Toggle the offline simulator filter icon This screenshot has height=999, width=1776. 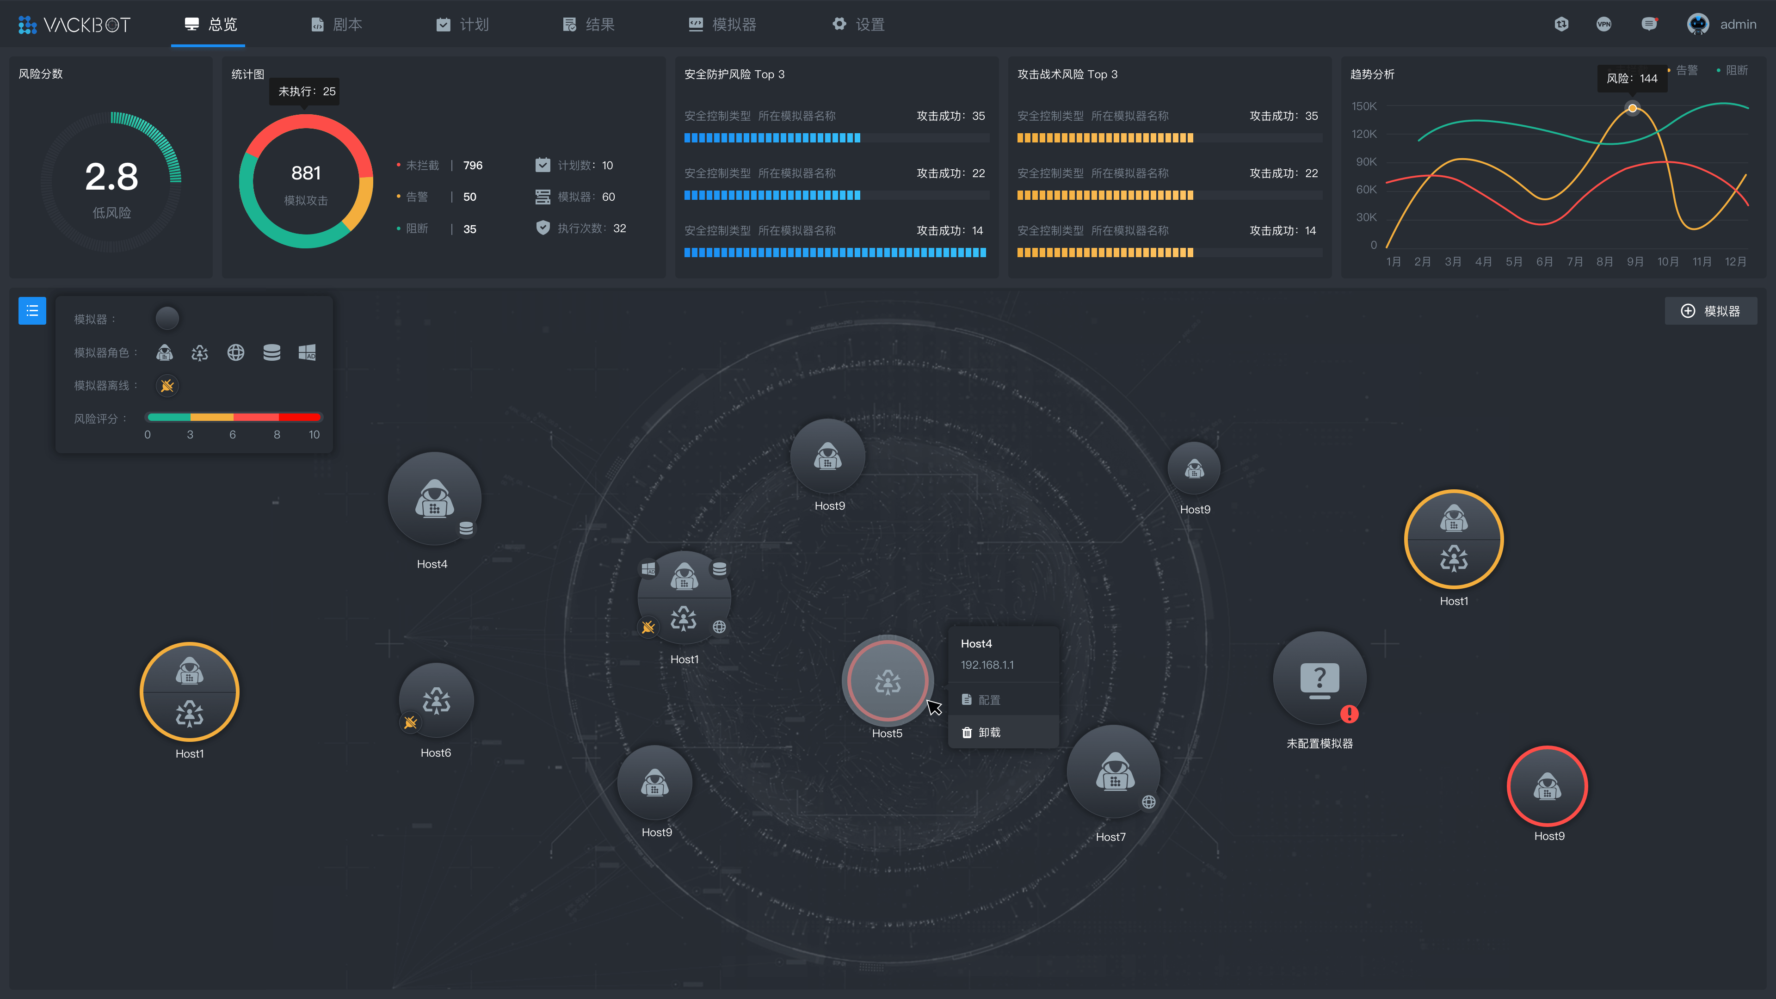[x=167, y=385]
